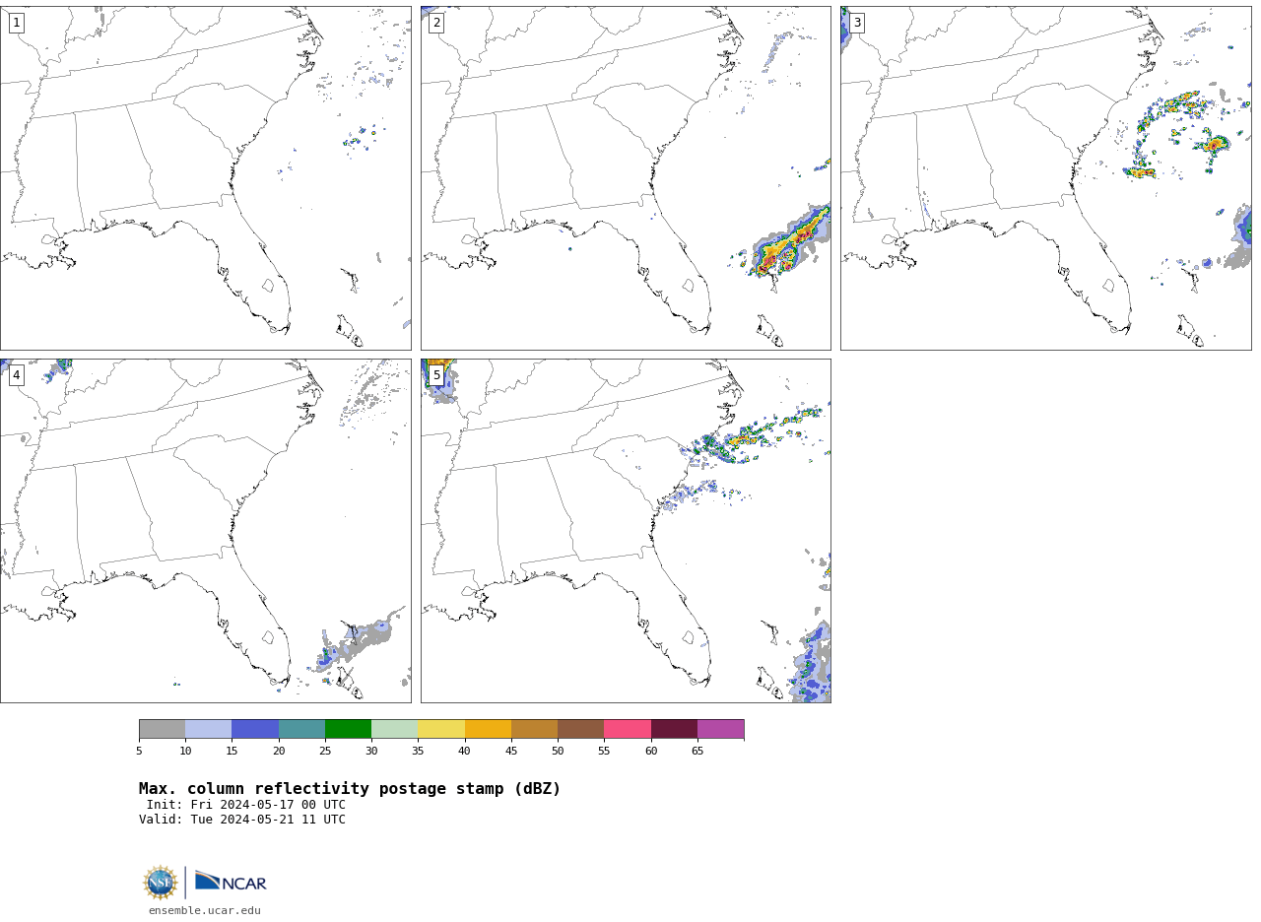
Task: Click the maroon 60-65 dBZ swatch
Action: 674,729
